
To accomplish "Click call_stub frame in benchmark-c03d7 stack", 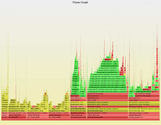I will click(107, 100).
